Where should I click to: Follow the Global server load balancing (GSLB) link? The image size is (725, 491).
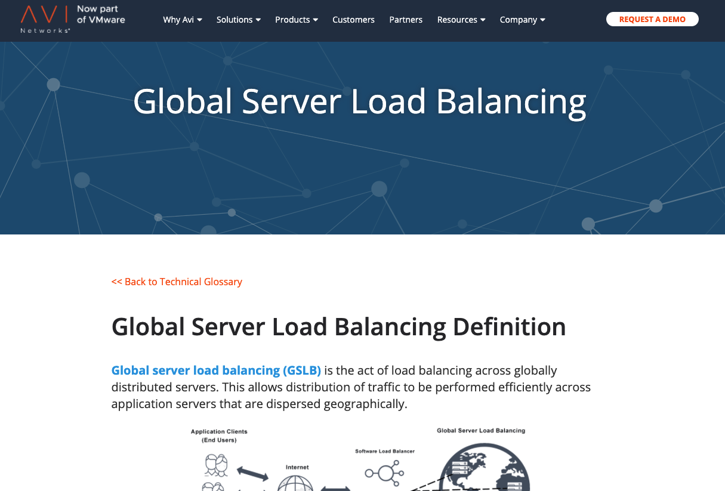[x=216, y=370]
